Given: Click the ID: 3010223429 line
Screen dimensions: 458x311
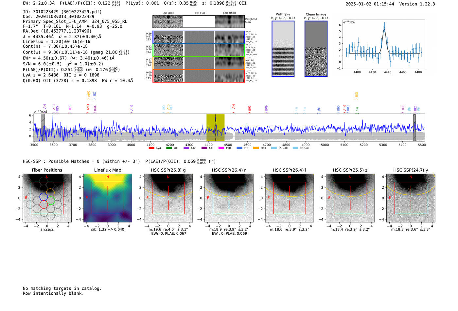Looking at the screenshot, I should point(62,12).
